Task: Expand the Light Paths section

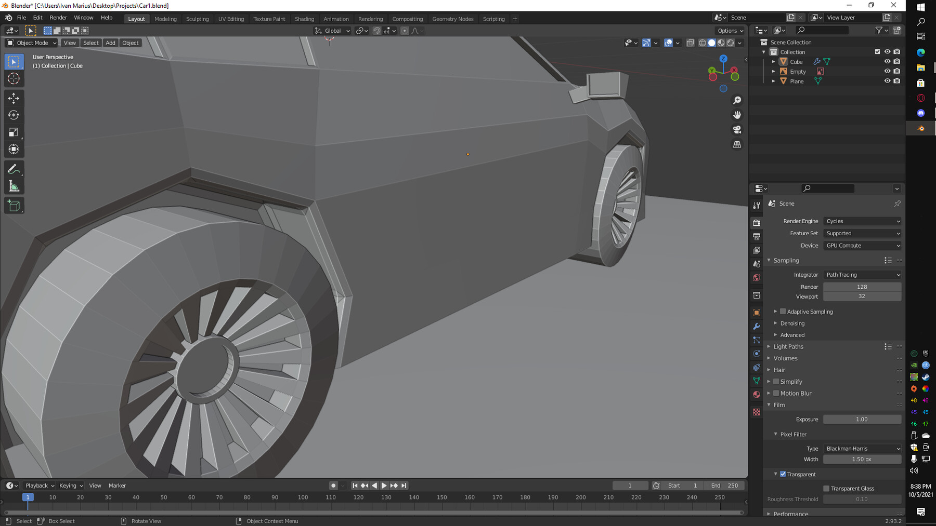Action: tap(788, 346)
